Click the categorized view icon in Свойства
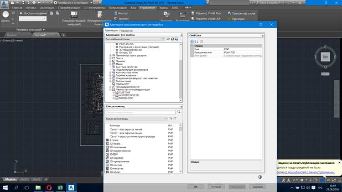Screen dimensions: 342x192 (192, 42)
